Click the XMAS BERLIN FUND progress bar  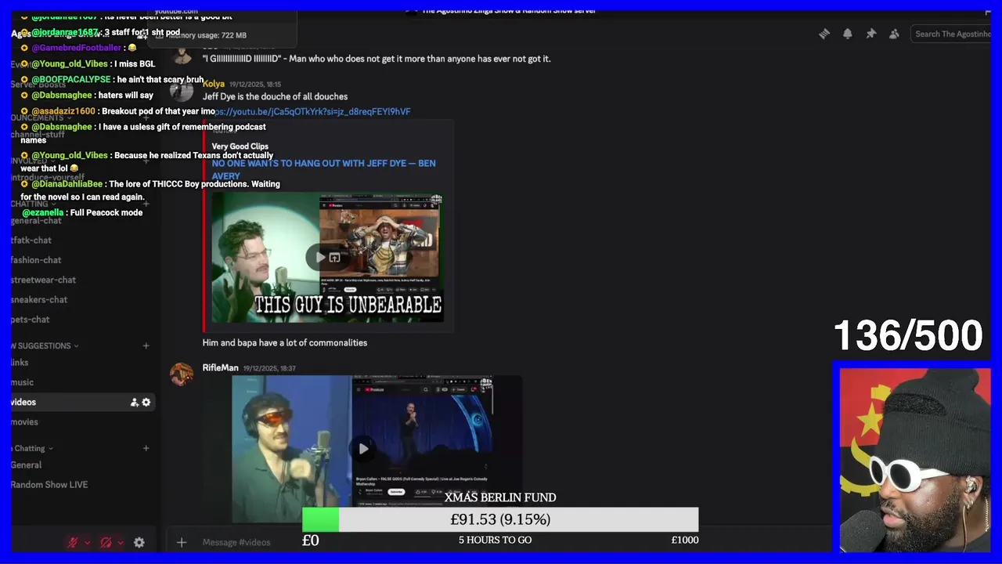[500, 519]
